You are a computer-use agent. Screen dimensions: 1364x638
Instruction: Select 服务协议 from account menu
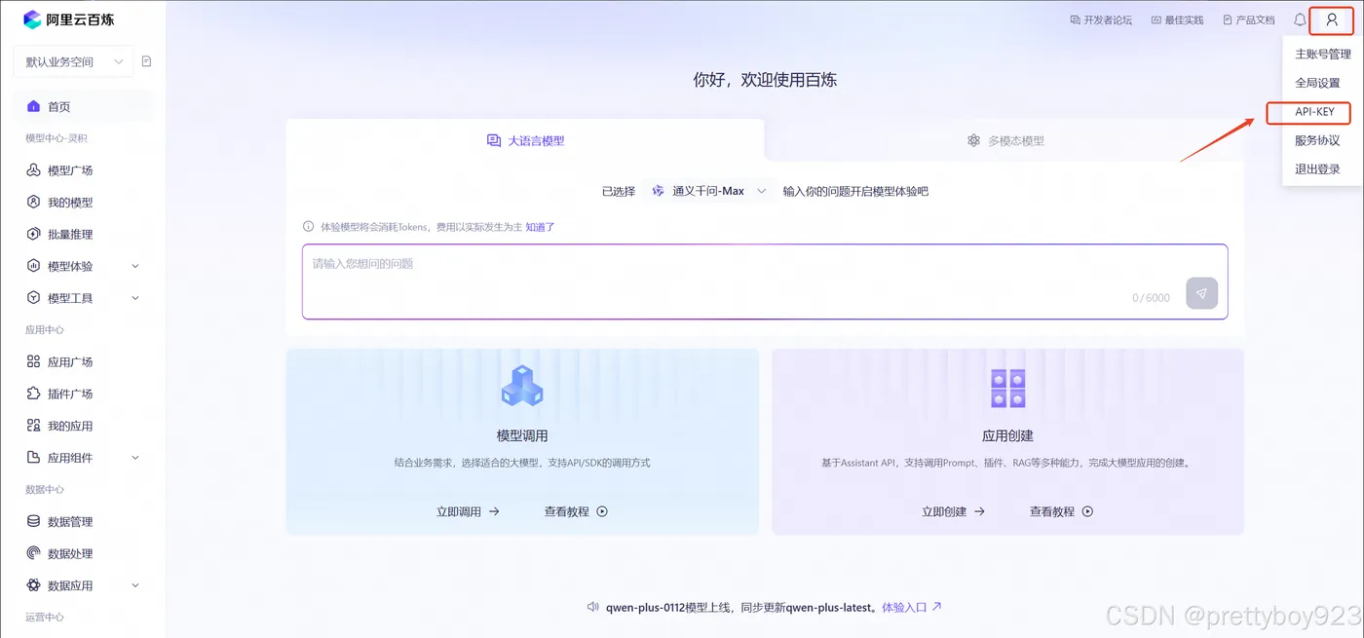point(1317,140)
